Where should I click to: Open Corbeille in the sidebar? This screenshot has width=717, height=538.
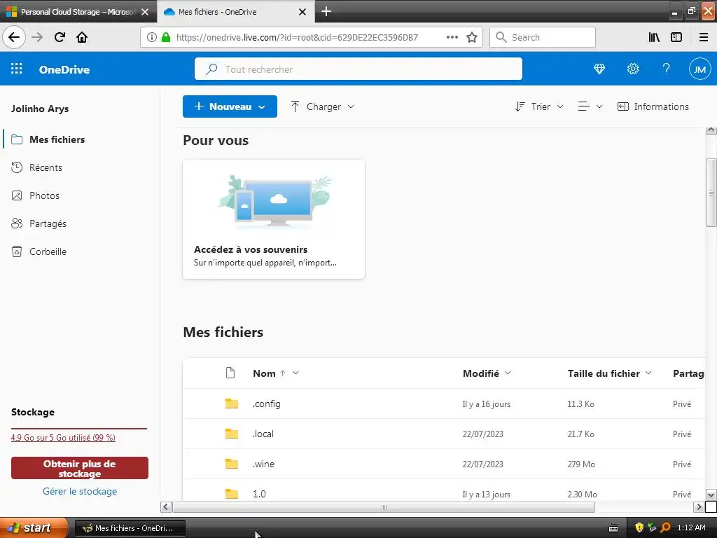click(80, 251)
